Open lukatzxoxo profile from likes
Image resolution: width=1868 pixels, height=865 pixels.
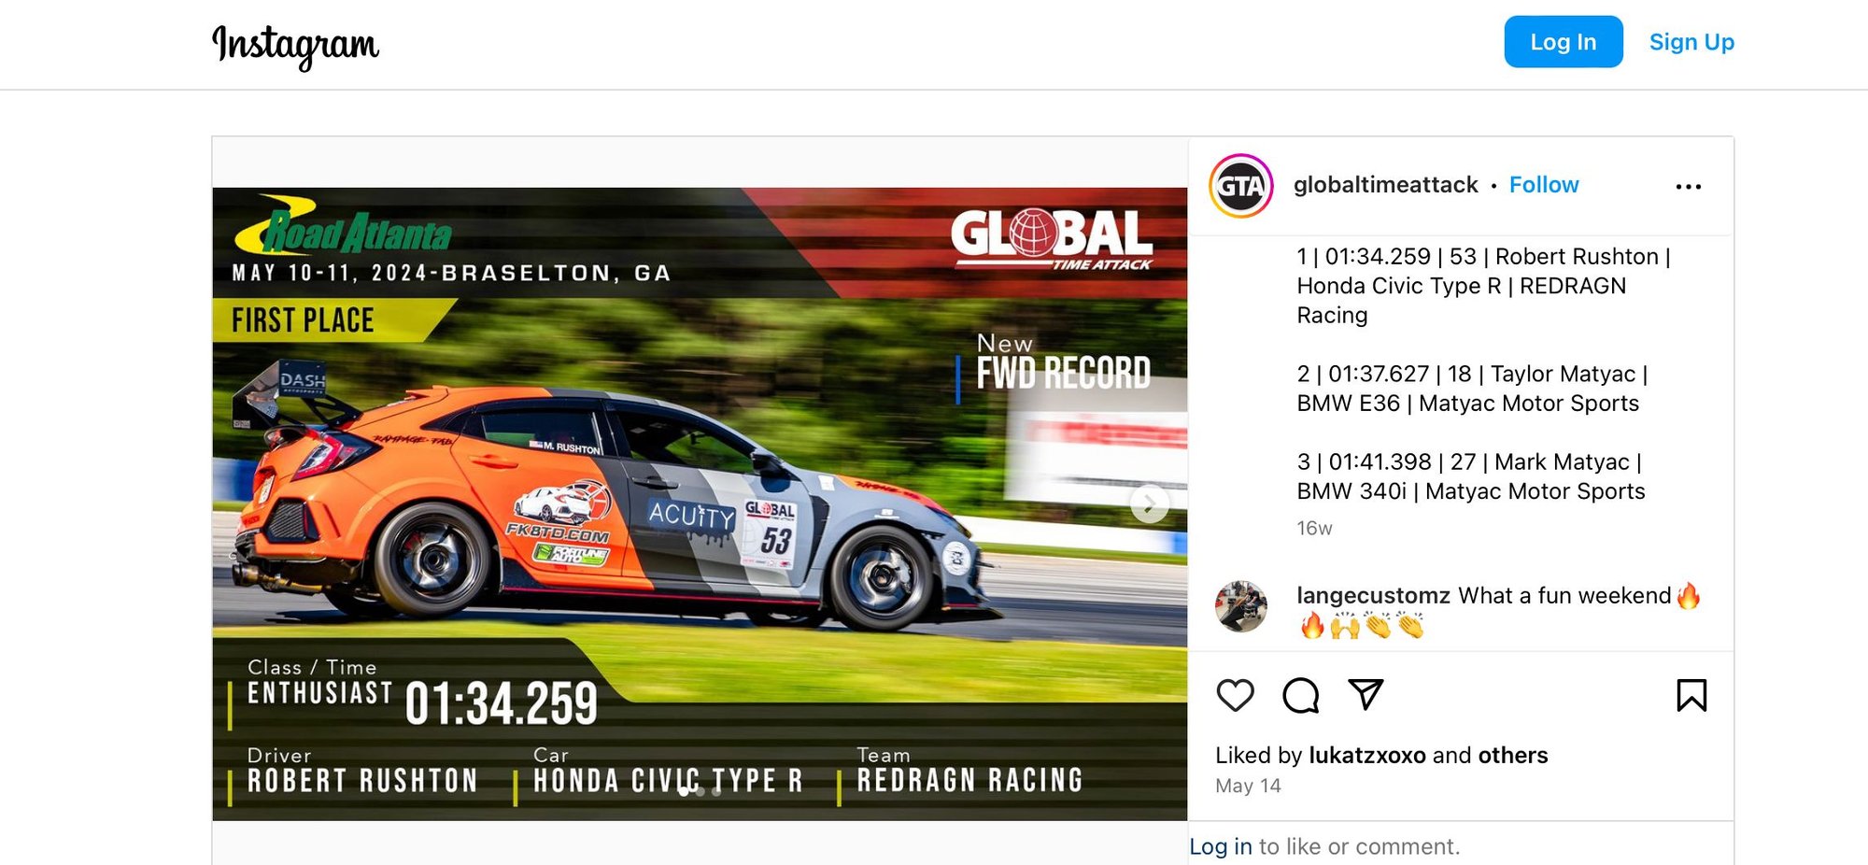tap(1367, 755)
